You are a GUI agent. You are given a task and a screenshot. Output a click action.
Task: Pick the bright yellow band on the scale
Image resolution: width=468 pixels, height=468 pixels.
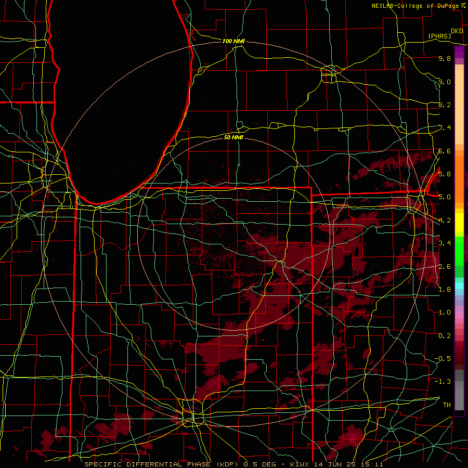[459, 223]
